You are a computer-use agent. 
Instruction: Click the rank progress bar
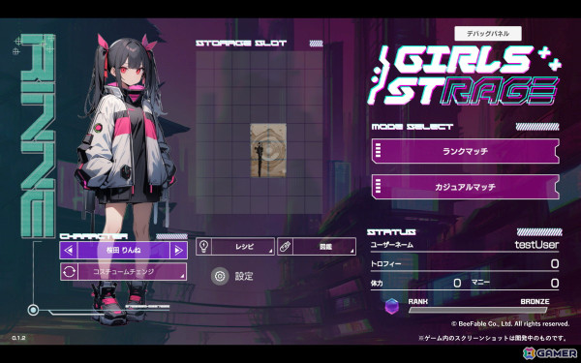pyautogui.click(x=478, y=310)
